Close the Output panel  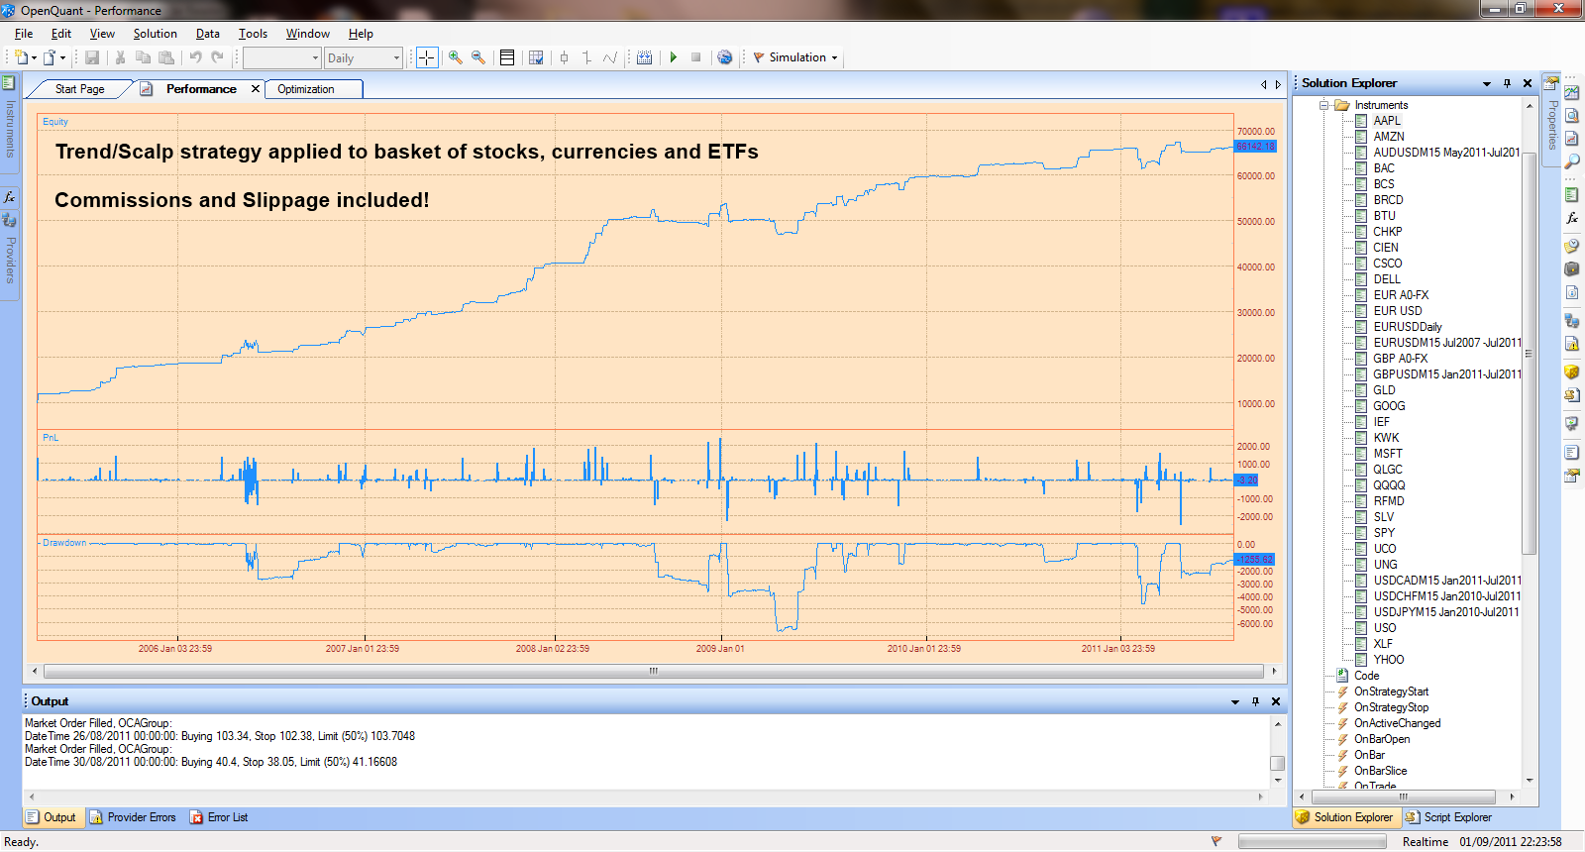pyautogui.click(x=1276, y=701)
